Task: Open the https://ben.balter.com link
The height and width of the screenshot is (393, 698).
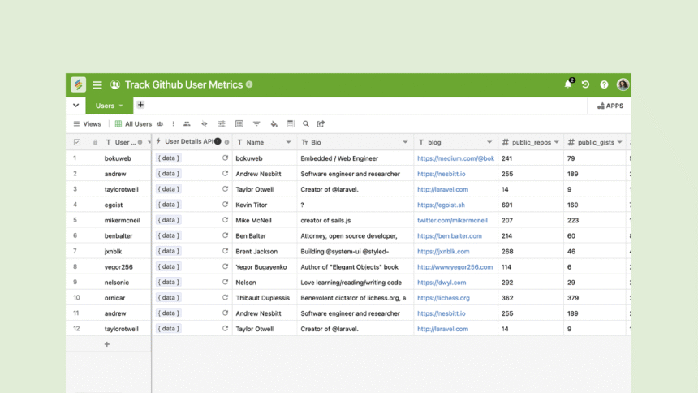Action: (449, 235)
